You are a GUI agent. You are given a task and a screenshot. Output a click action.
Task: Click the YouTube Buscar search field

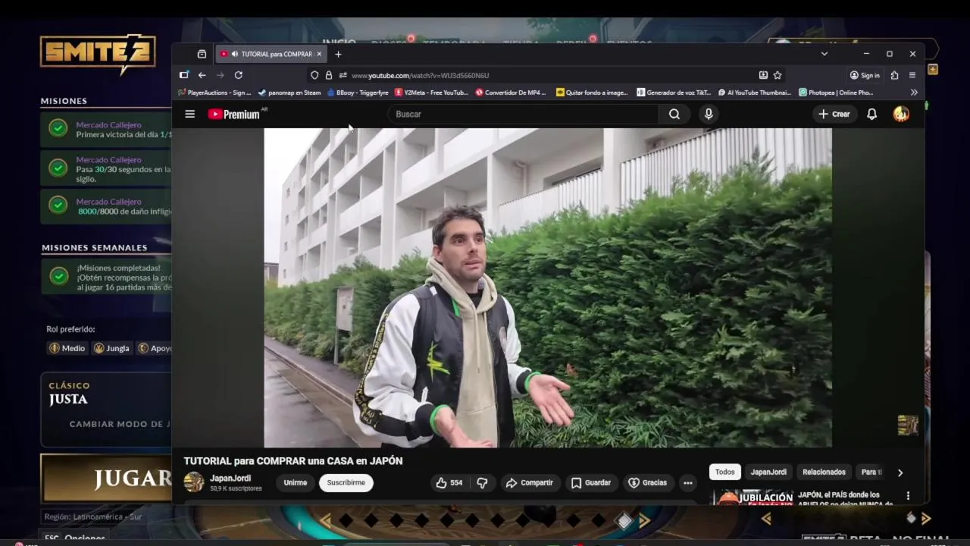(x=523, y=114)
